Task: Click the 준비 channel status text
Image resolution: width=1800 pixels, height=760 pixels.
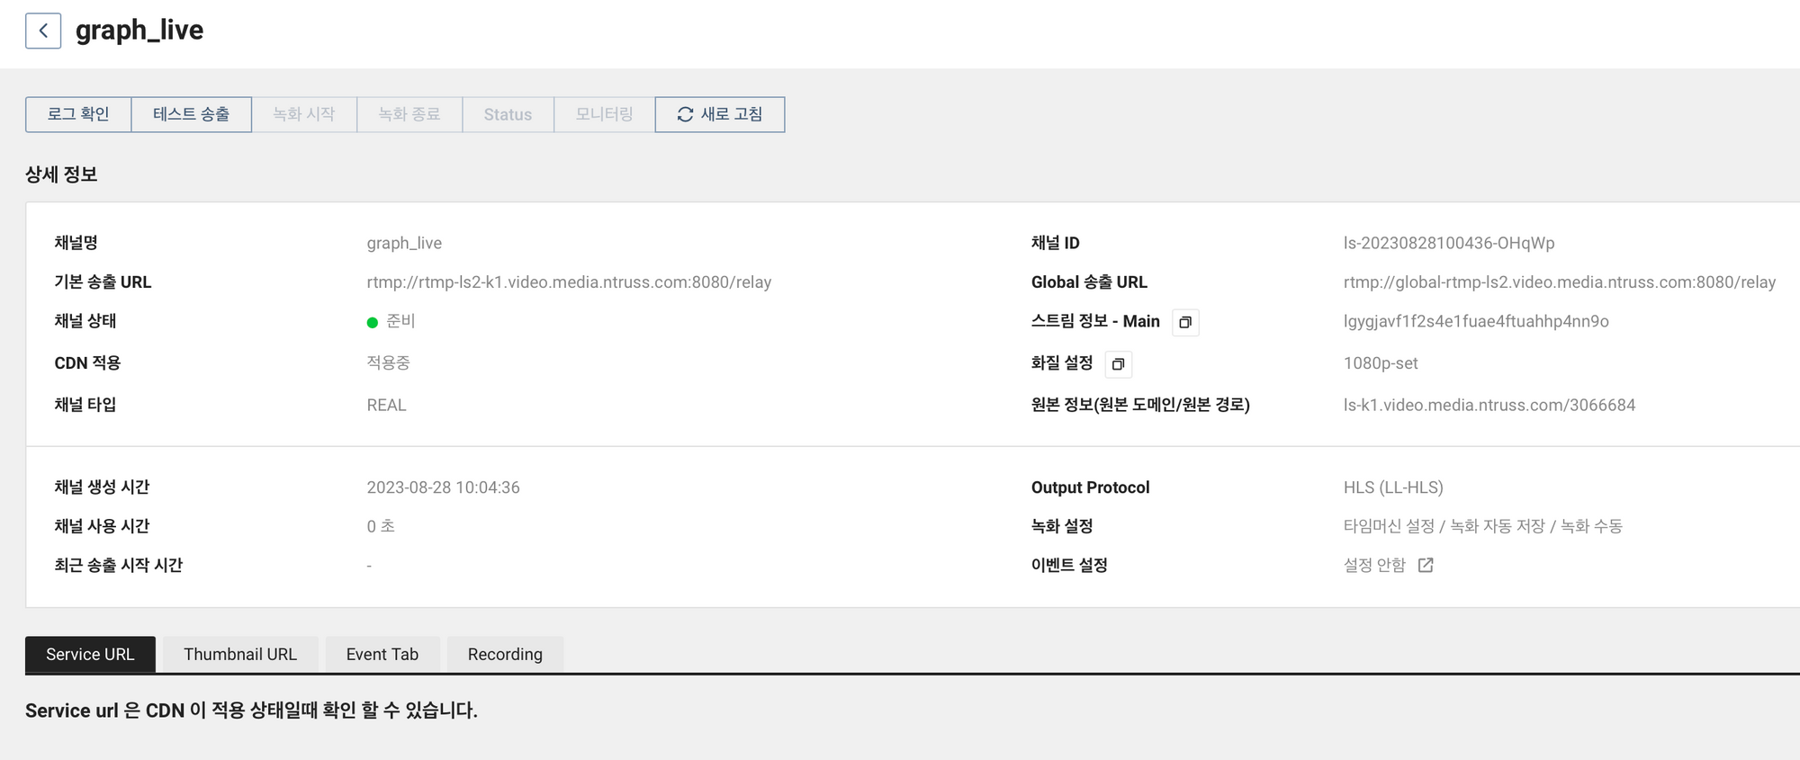Action: tap(400, 321)
